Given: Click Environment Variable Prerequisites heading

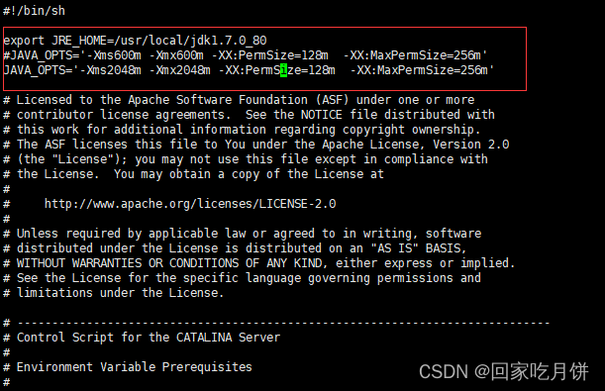Looking at the screenshot, I should [134, 367].
